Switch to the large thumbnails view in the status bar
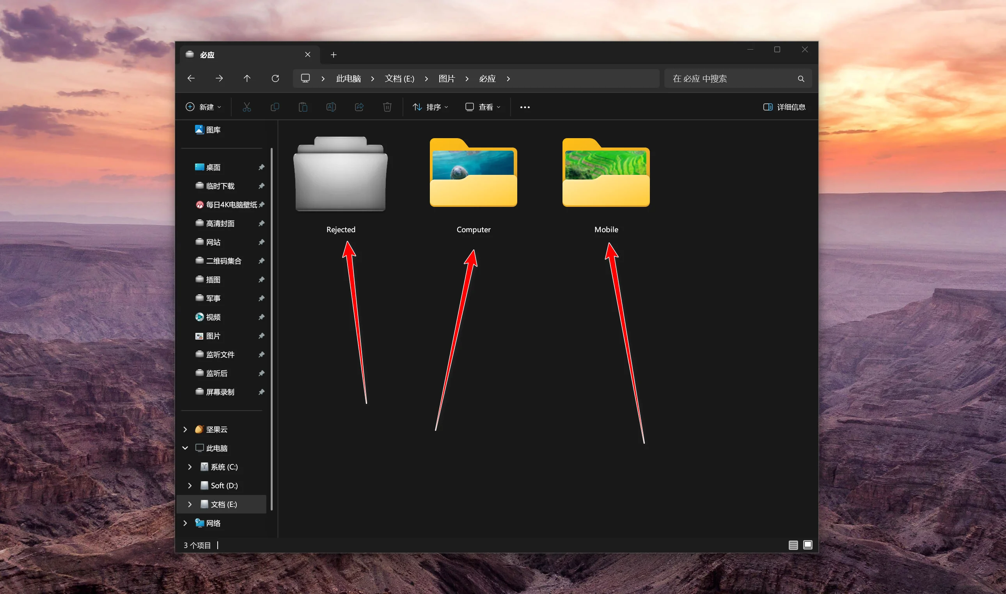The image size is (1006, 594). pyautogui.click(x=807, y=545)
